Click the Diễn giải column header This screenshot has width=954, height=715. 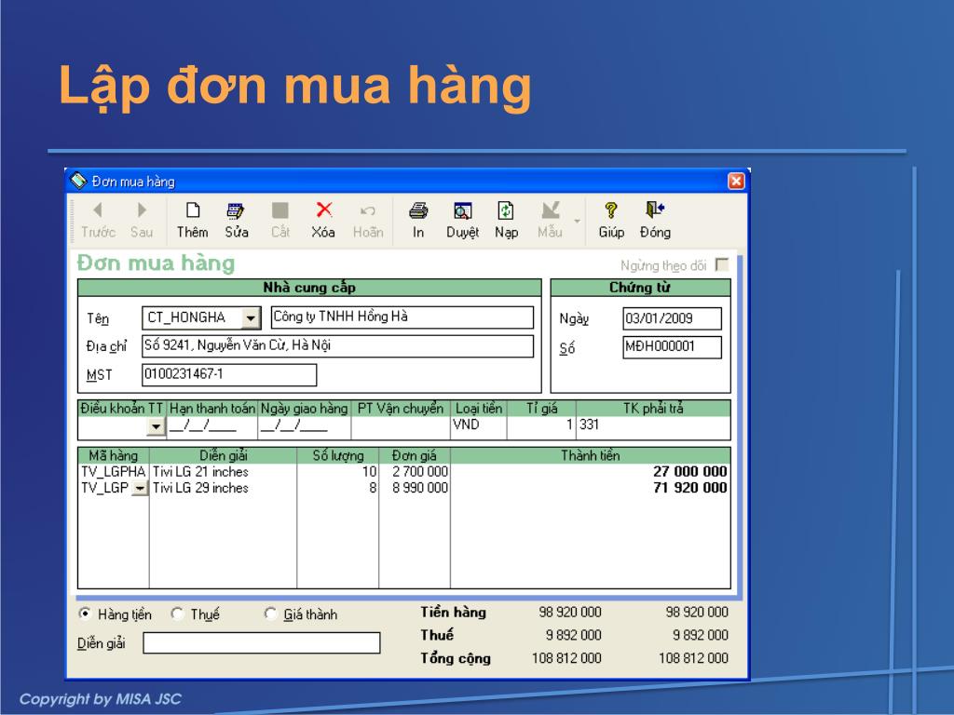pos(224,455)
